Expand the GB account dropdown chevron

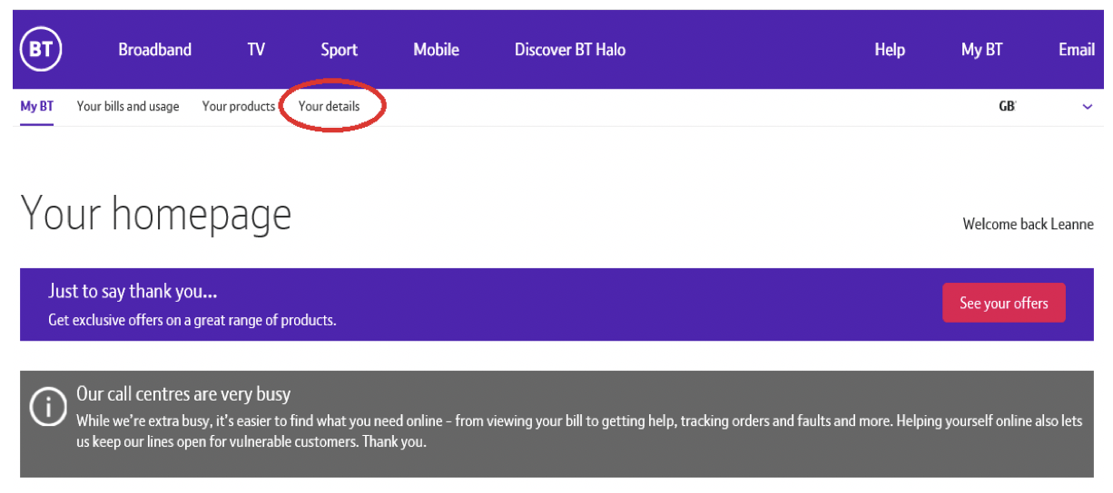1088,107
